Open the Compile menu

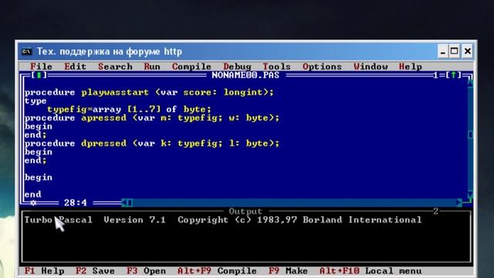pyautogui.click(x=191, y=66)
